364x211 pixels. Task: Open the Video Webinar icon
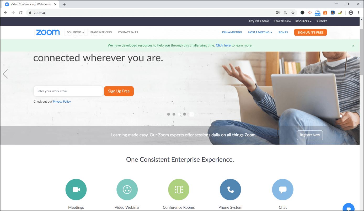click(x=127, y=190)
